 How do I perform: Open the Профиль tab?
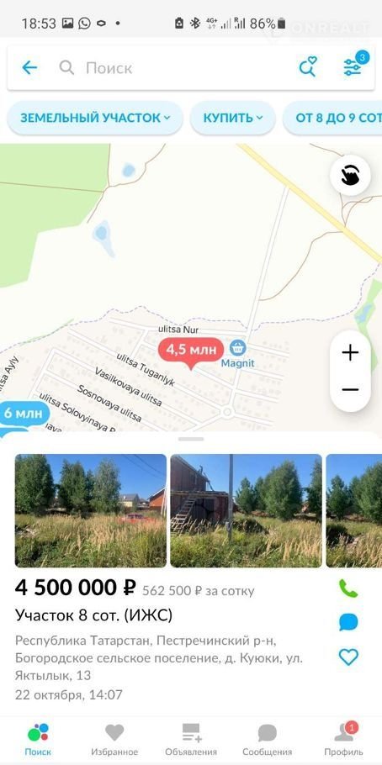(344, 739)
